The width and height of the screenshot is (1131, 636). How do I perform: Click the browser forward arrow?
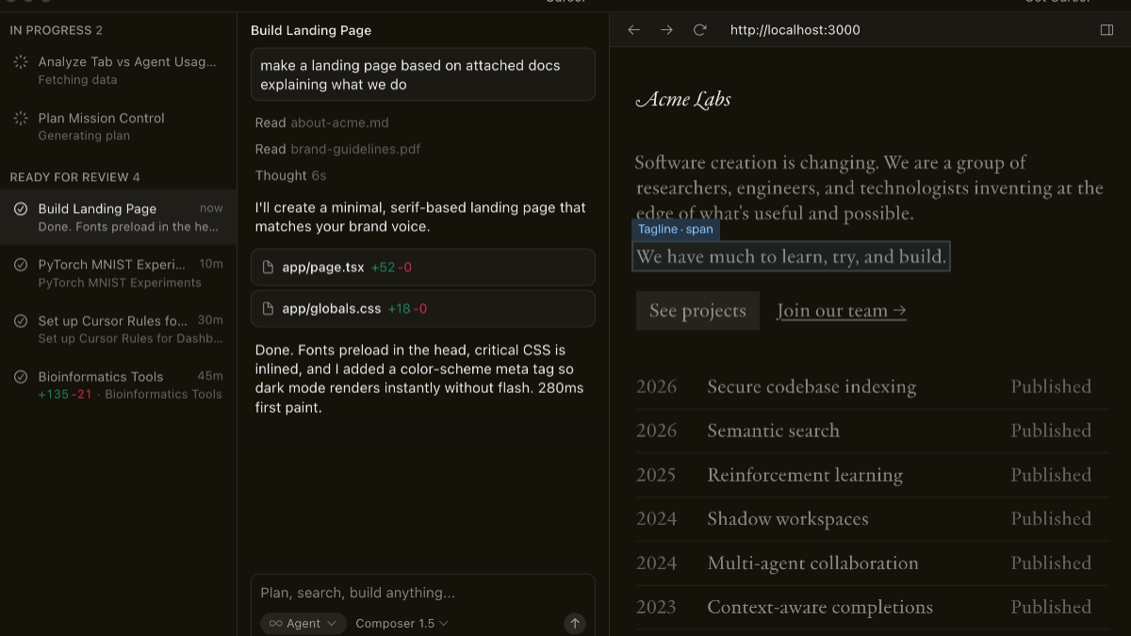click(x=666, y=30)
